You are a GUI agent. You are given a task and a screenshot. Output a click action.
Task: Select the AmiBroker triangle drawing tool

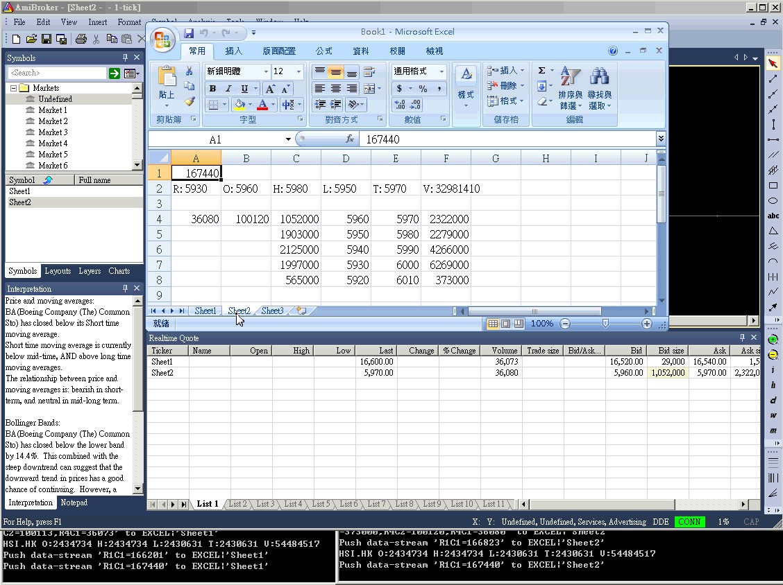coord(773,231)
